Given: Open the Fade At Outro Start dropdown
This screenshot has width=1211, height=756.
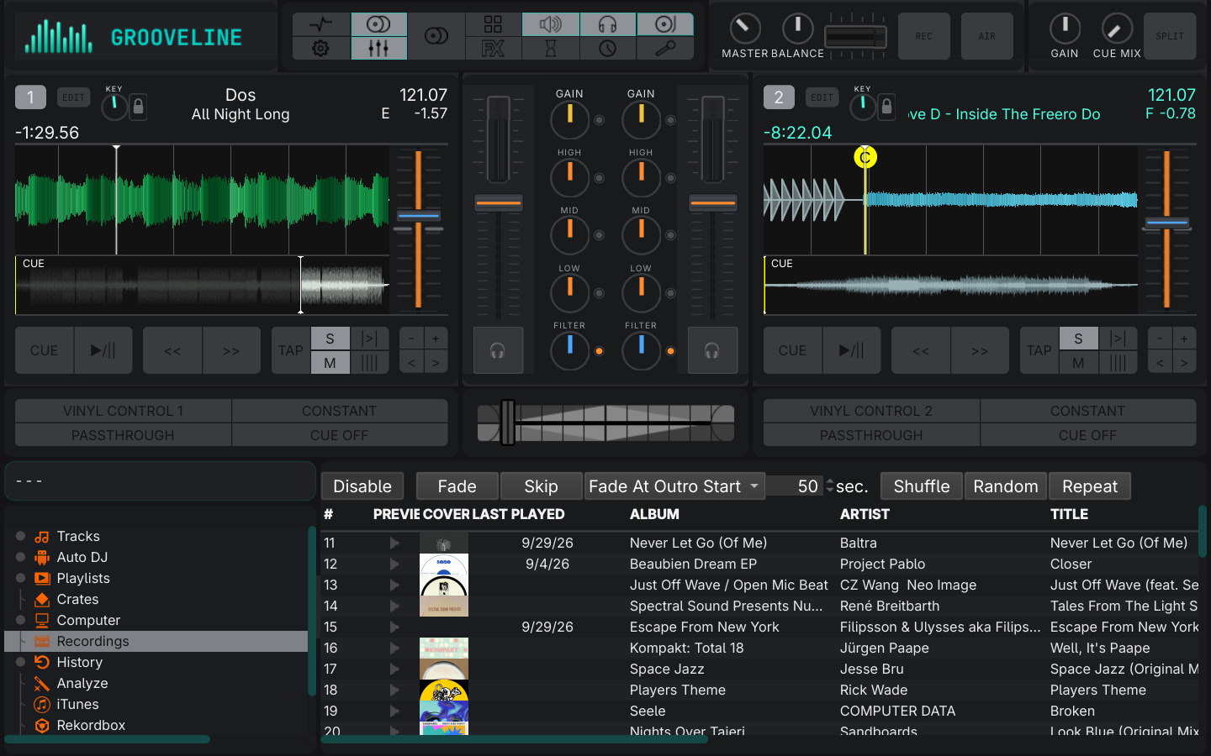Looking at the screenshot, I should tap(674, 486).
